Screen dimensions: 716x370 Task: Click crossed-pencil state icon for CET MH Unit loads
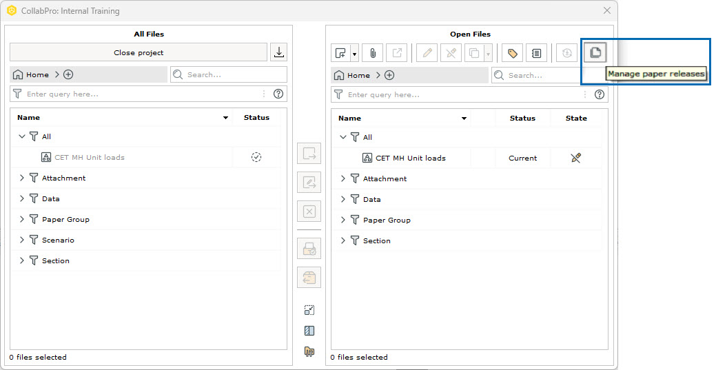576,158
